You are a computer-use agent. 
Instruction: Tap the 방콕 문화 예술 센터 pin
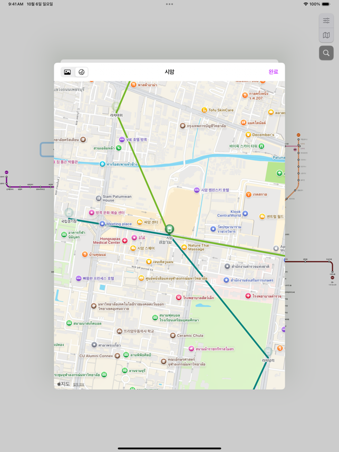pyautogui.click(x=92, y=213)
